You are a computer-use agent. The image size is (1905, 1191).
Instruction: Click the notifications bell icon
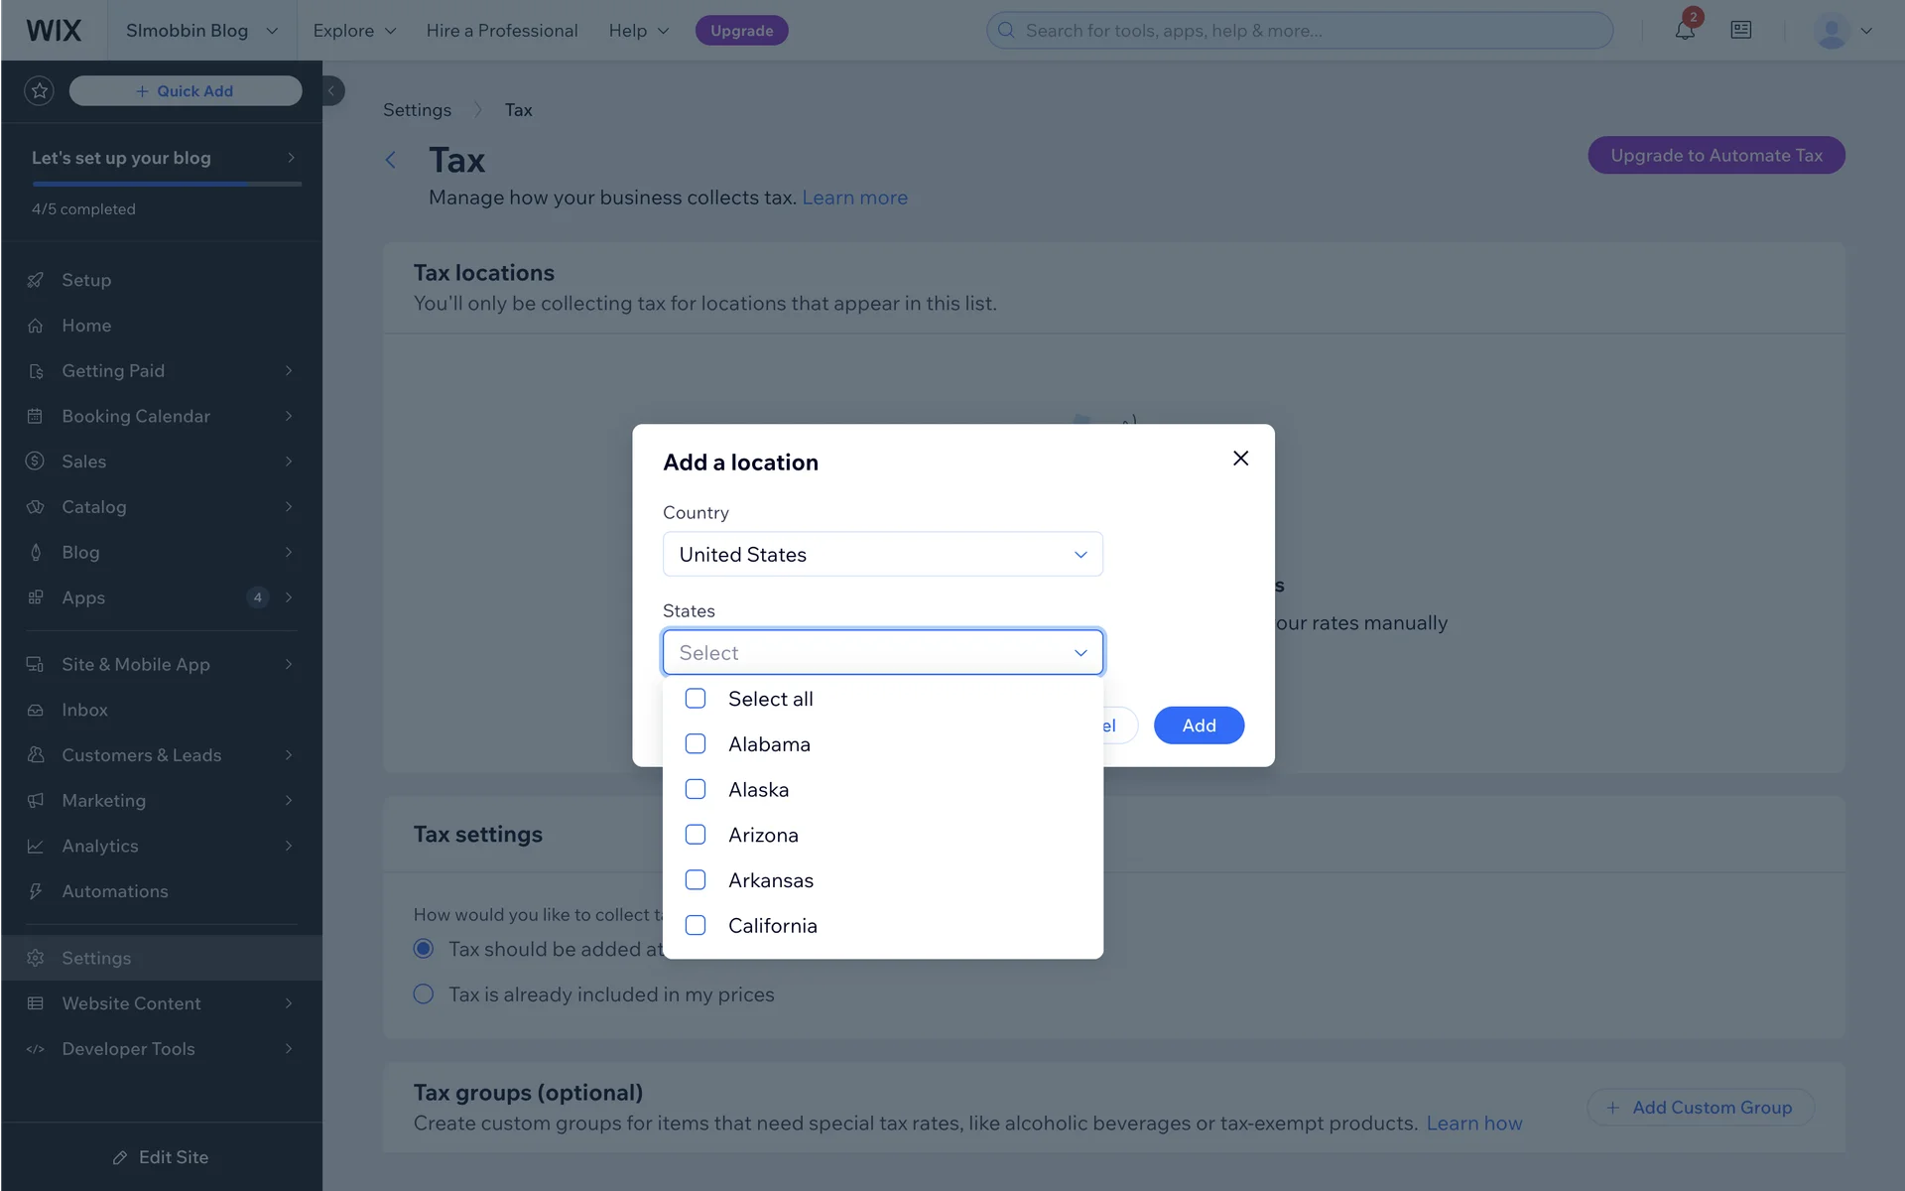pyautogui.click(x=1685, y=31)
